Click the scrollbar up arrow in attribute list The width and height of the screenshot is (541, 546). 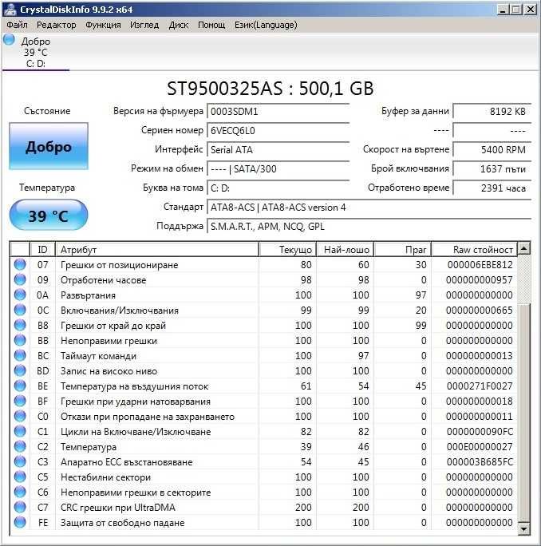coord(523,248)
